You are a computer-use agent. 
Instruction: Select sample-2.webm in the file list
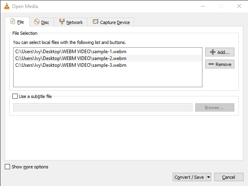coord(108,58)
